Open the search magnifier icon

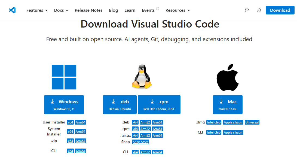click(x=246, y=10)
